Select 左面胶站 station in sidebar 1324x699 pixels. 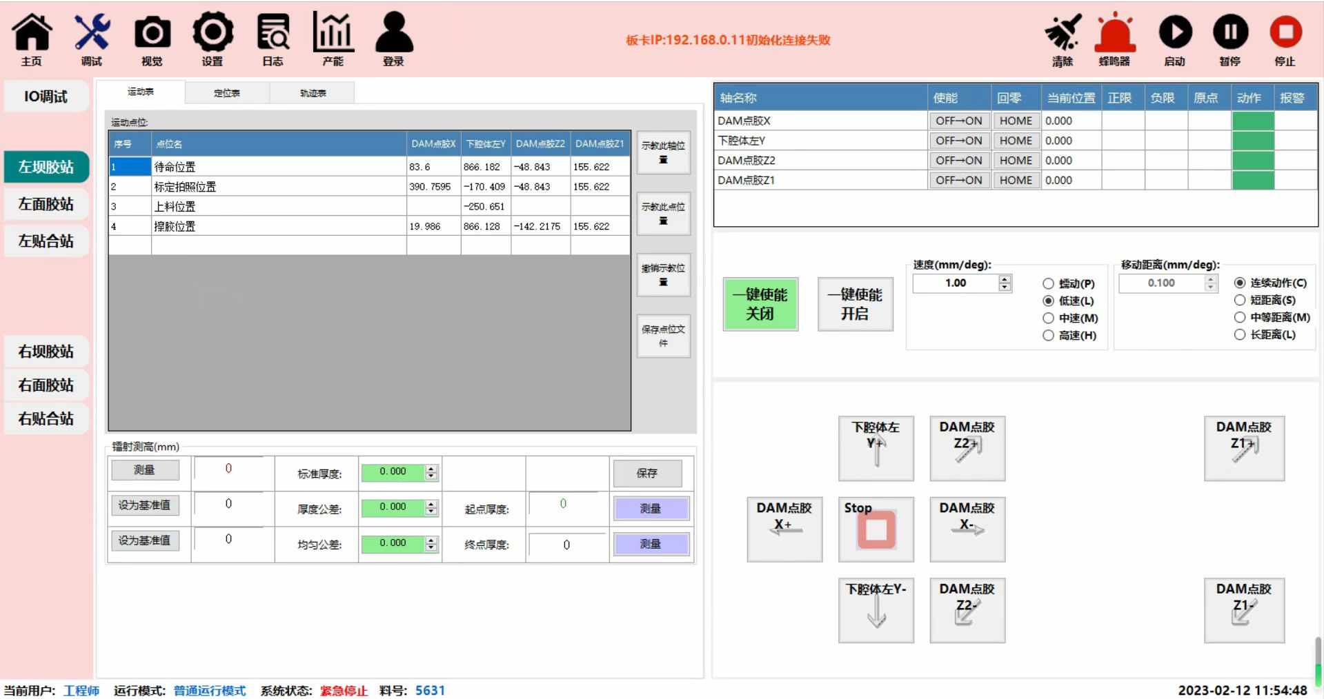click(46, 204)
